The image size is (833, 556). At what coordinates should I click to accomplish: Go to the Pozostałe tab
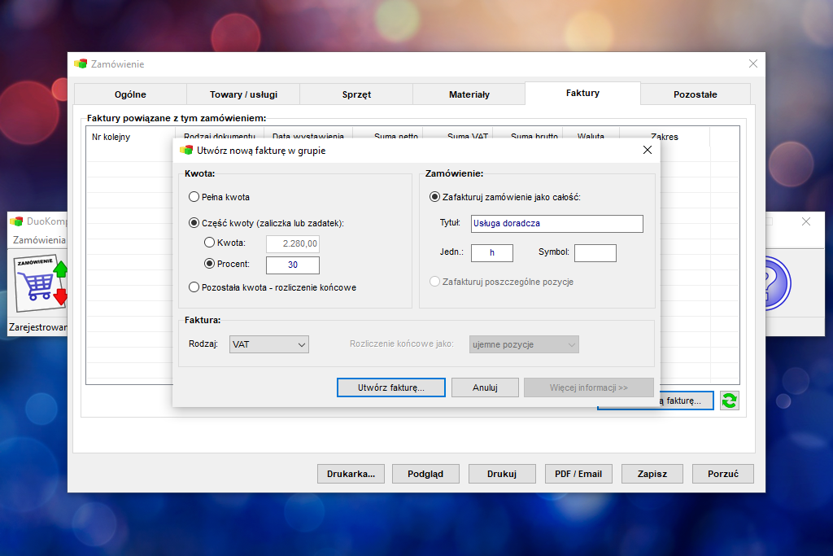pyautogui.click(x=696, y=94)
